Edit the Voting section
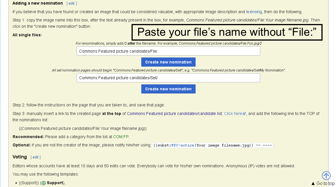This screenshot has height=187, width=336. click(35, 157)
